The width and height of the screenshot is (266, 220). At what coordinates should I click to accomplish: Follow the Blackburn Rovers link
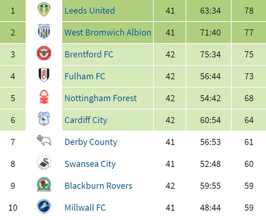(98, 186)
